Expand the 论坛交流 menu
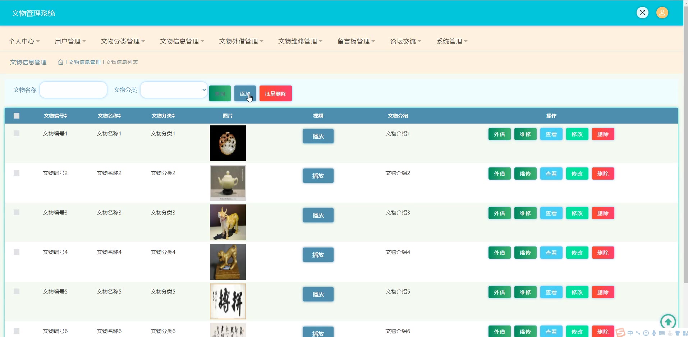The image size is (688, 337). 405,41
